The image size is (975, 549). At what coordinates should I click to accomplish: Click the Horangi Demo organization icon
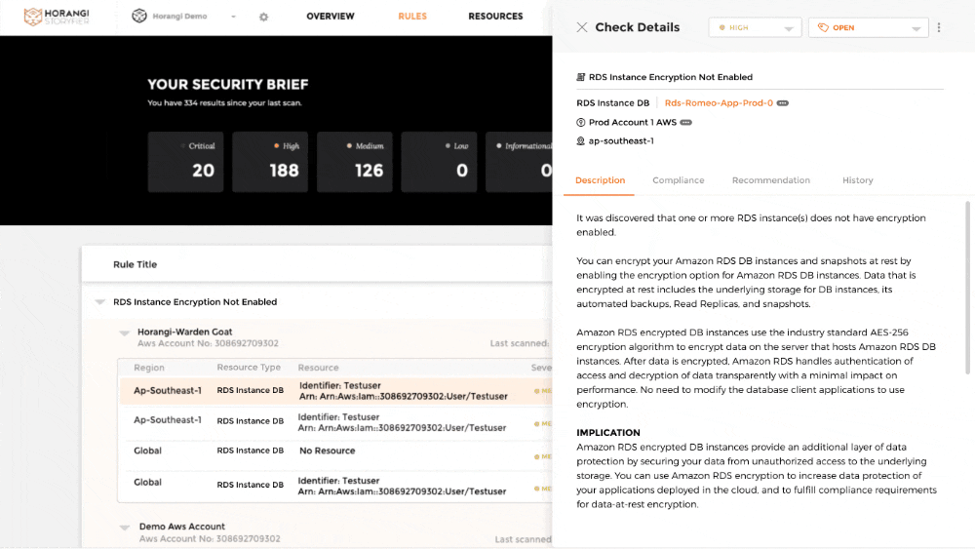[x=139, y=17]
